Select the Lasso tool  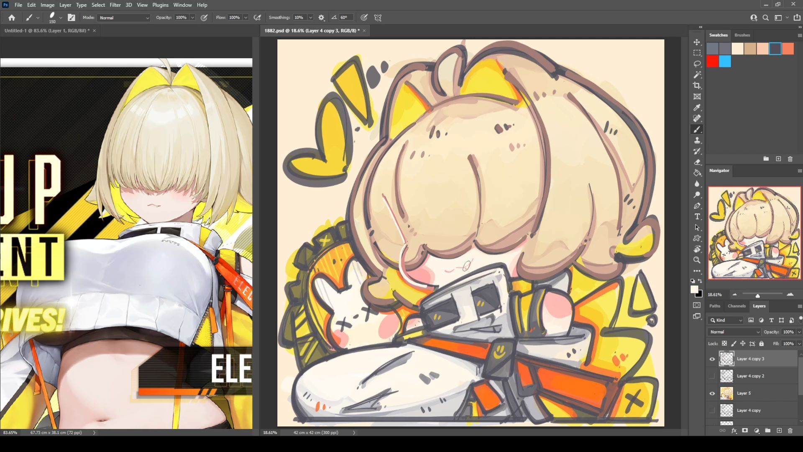coord(697,64)
